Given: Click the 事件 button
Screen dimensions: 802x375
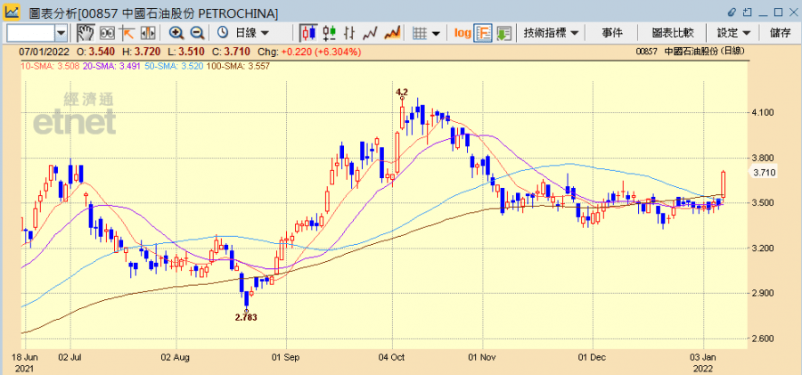Looking at the screenshot, I should [x=612, y=33].
